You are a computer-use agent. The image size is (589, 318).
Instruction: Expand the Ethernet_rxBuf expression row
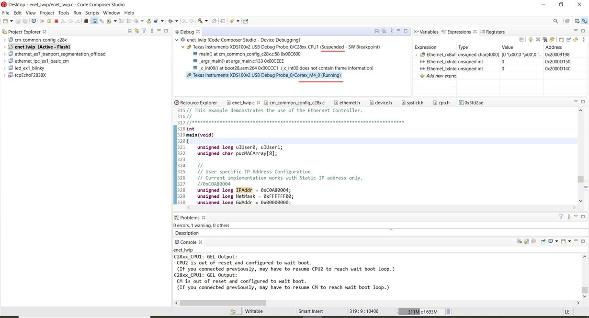[x=416, y=55]
